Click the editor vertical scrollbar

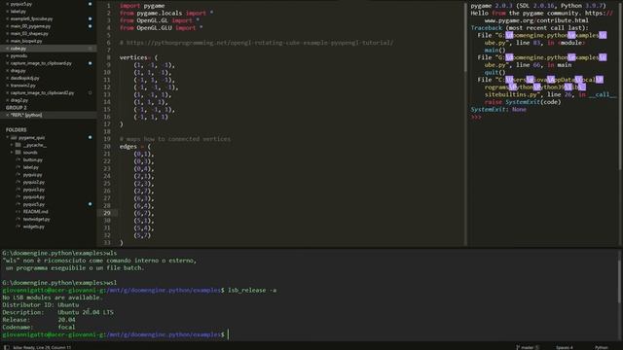pyautogui.click(x=464, y=38)
